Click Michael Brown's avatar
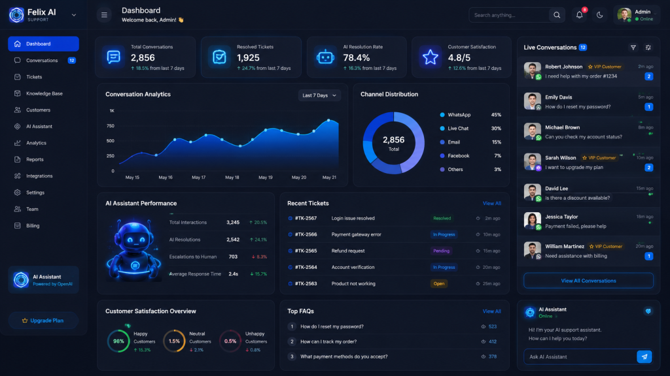Screen dimensions: 670x376 tap(532, 132)
